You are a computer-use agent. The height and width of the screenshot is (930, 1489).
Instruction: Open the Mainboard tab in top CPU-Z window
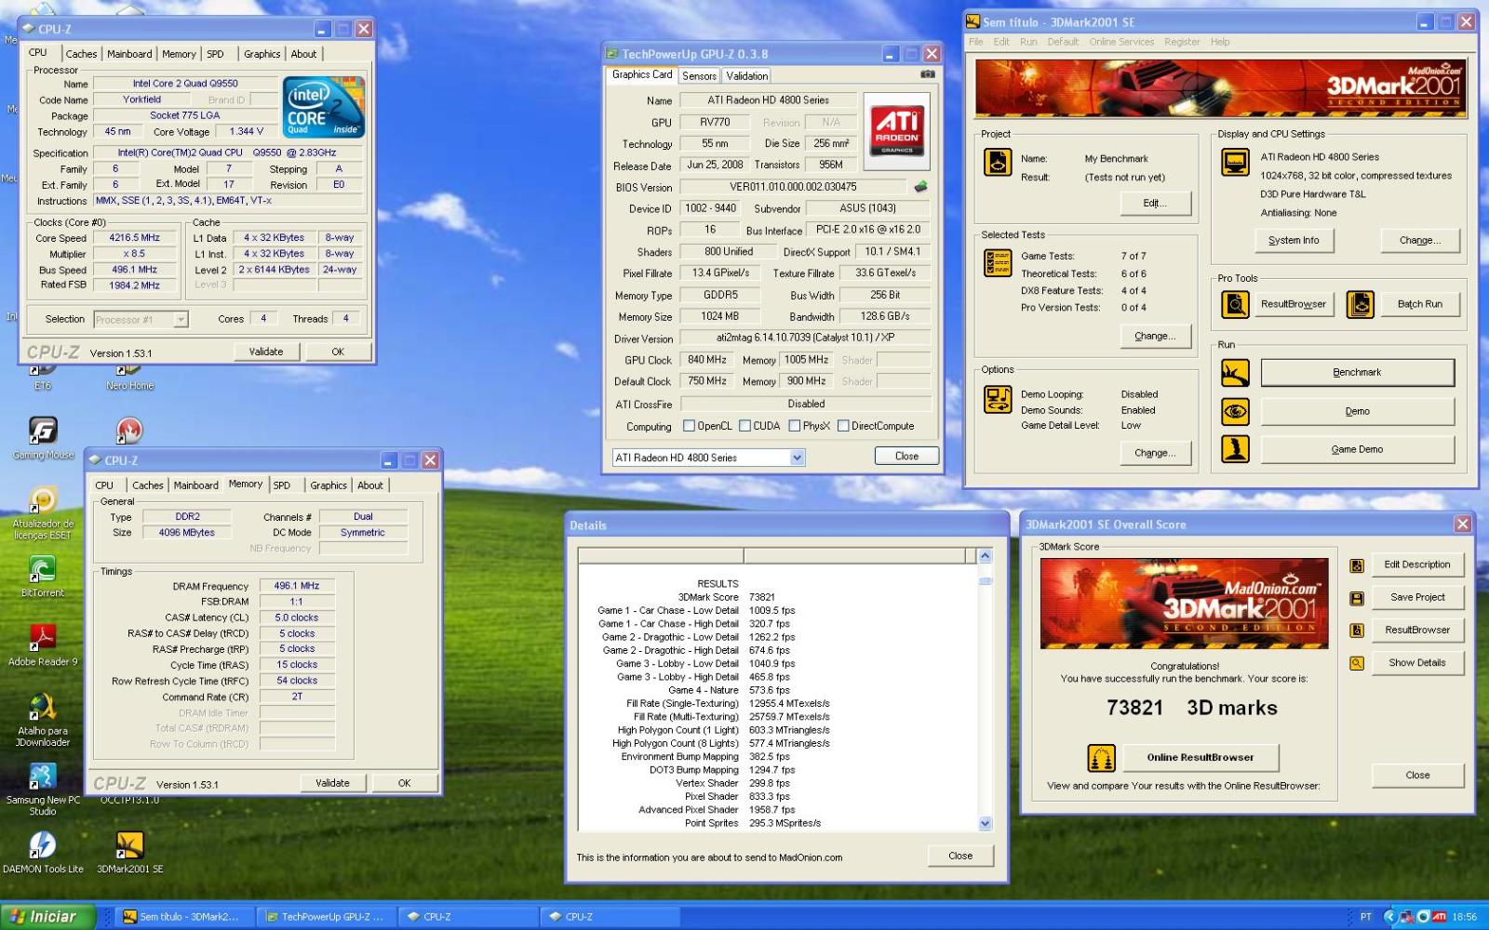(x=129, y=54)
